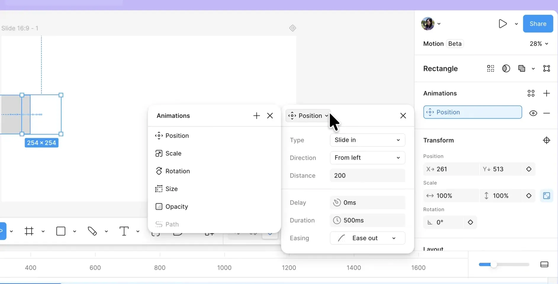Select the Pen tool
Screen dimensions: 558x284
click(x=92, y=231)
